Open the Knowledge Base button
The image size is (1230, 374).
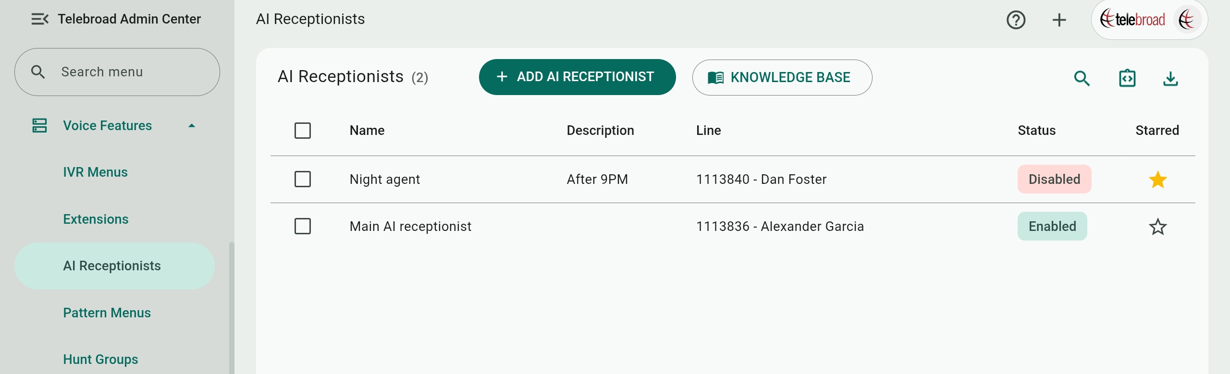click(782, 77)
